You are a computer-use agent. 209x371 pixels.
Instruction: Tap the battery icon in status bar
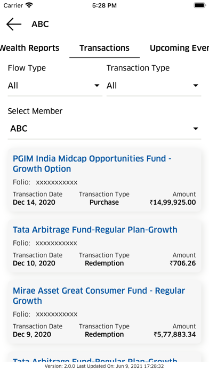(x=200, y=5)
